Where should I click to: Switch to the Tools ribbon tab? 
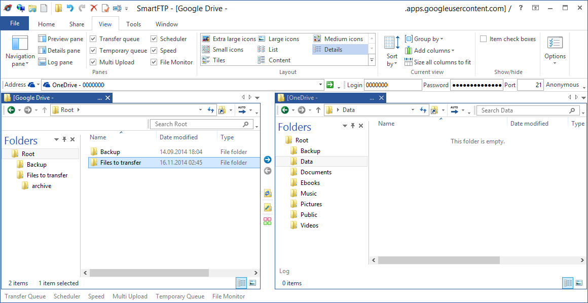(133, 24)
